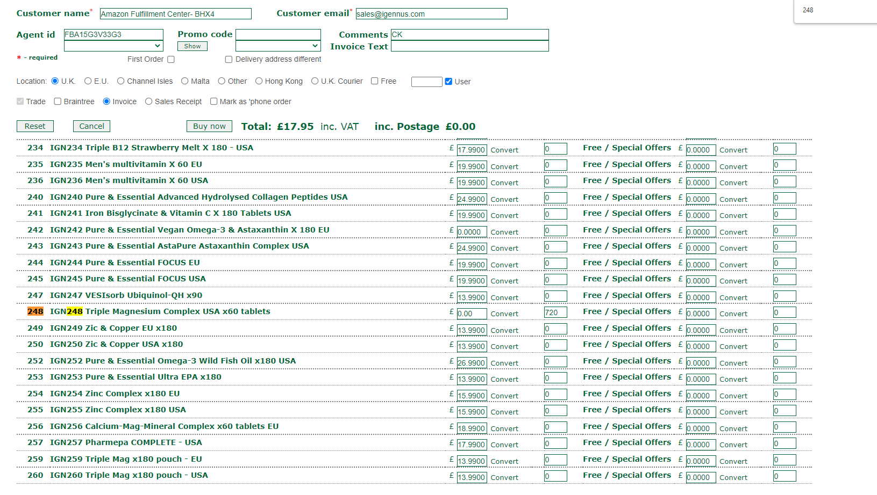
Task: Click Convert beside IGN248 price field
Action: (x=504, y=314)
